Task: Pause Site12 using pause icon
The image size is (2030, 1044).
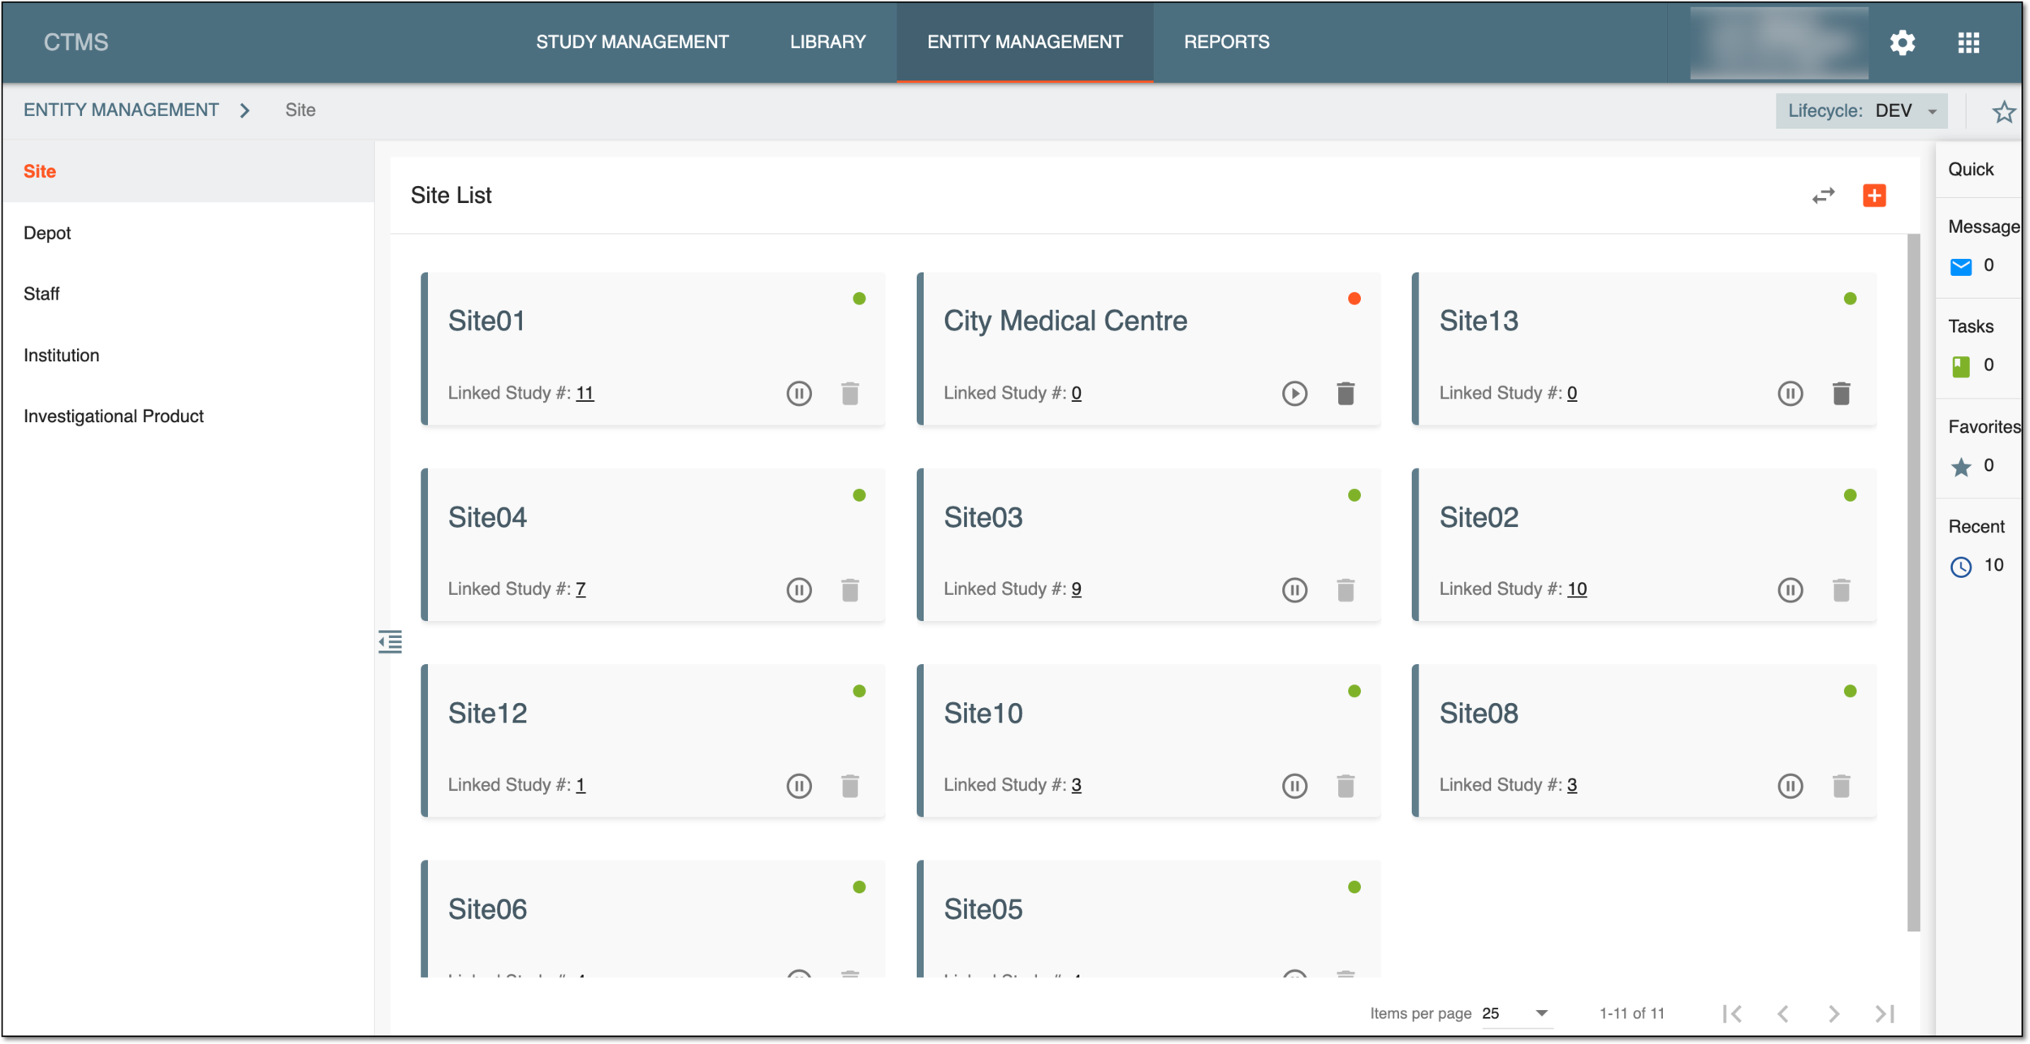Action: pos(799,786)
